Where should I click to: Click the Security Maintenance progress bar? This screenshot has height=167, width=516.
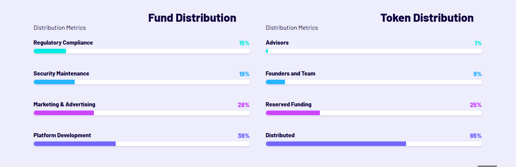pyautogui.click(x=142, y=82)
